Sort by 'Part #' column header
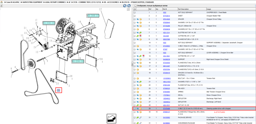This screenshot has height=124, width=256. tap(170, 9)
